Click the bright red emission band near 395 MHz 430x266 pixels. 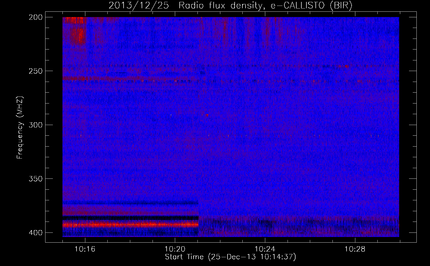pyautogui.click(x=130, y=225)
